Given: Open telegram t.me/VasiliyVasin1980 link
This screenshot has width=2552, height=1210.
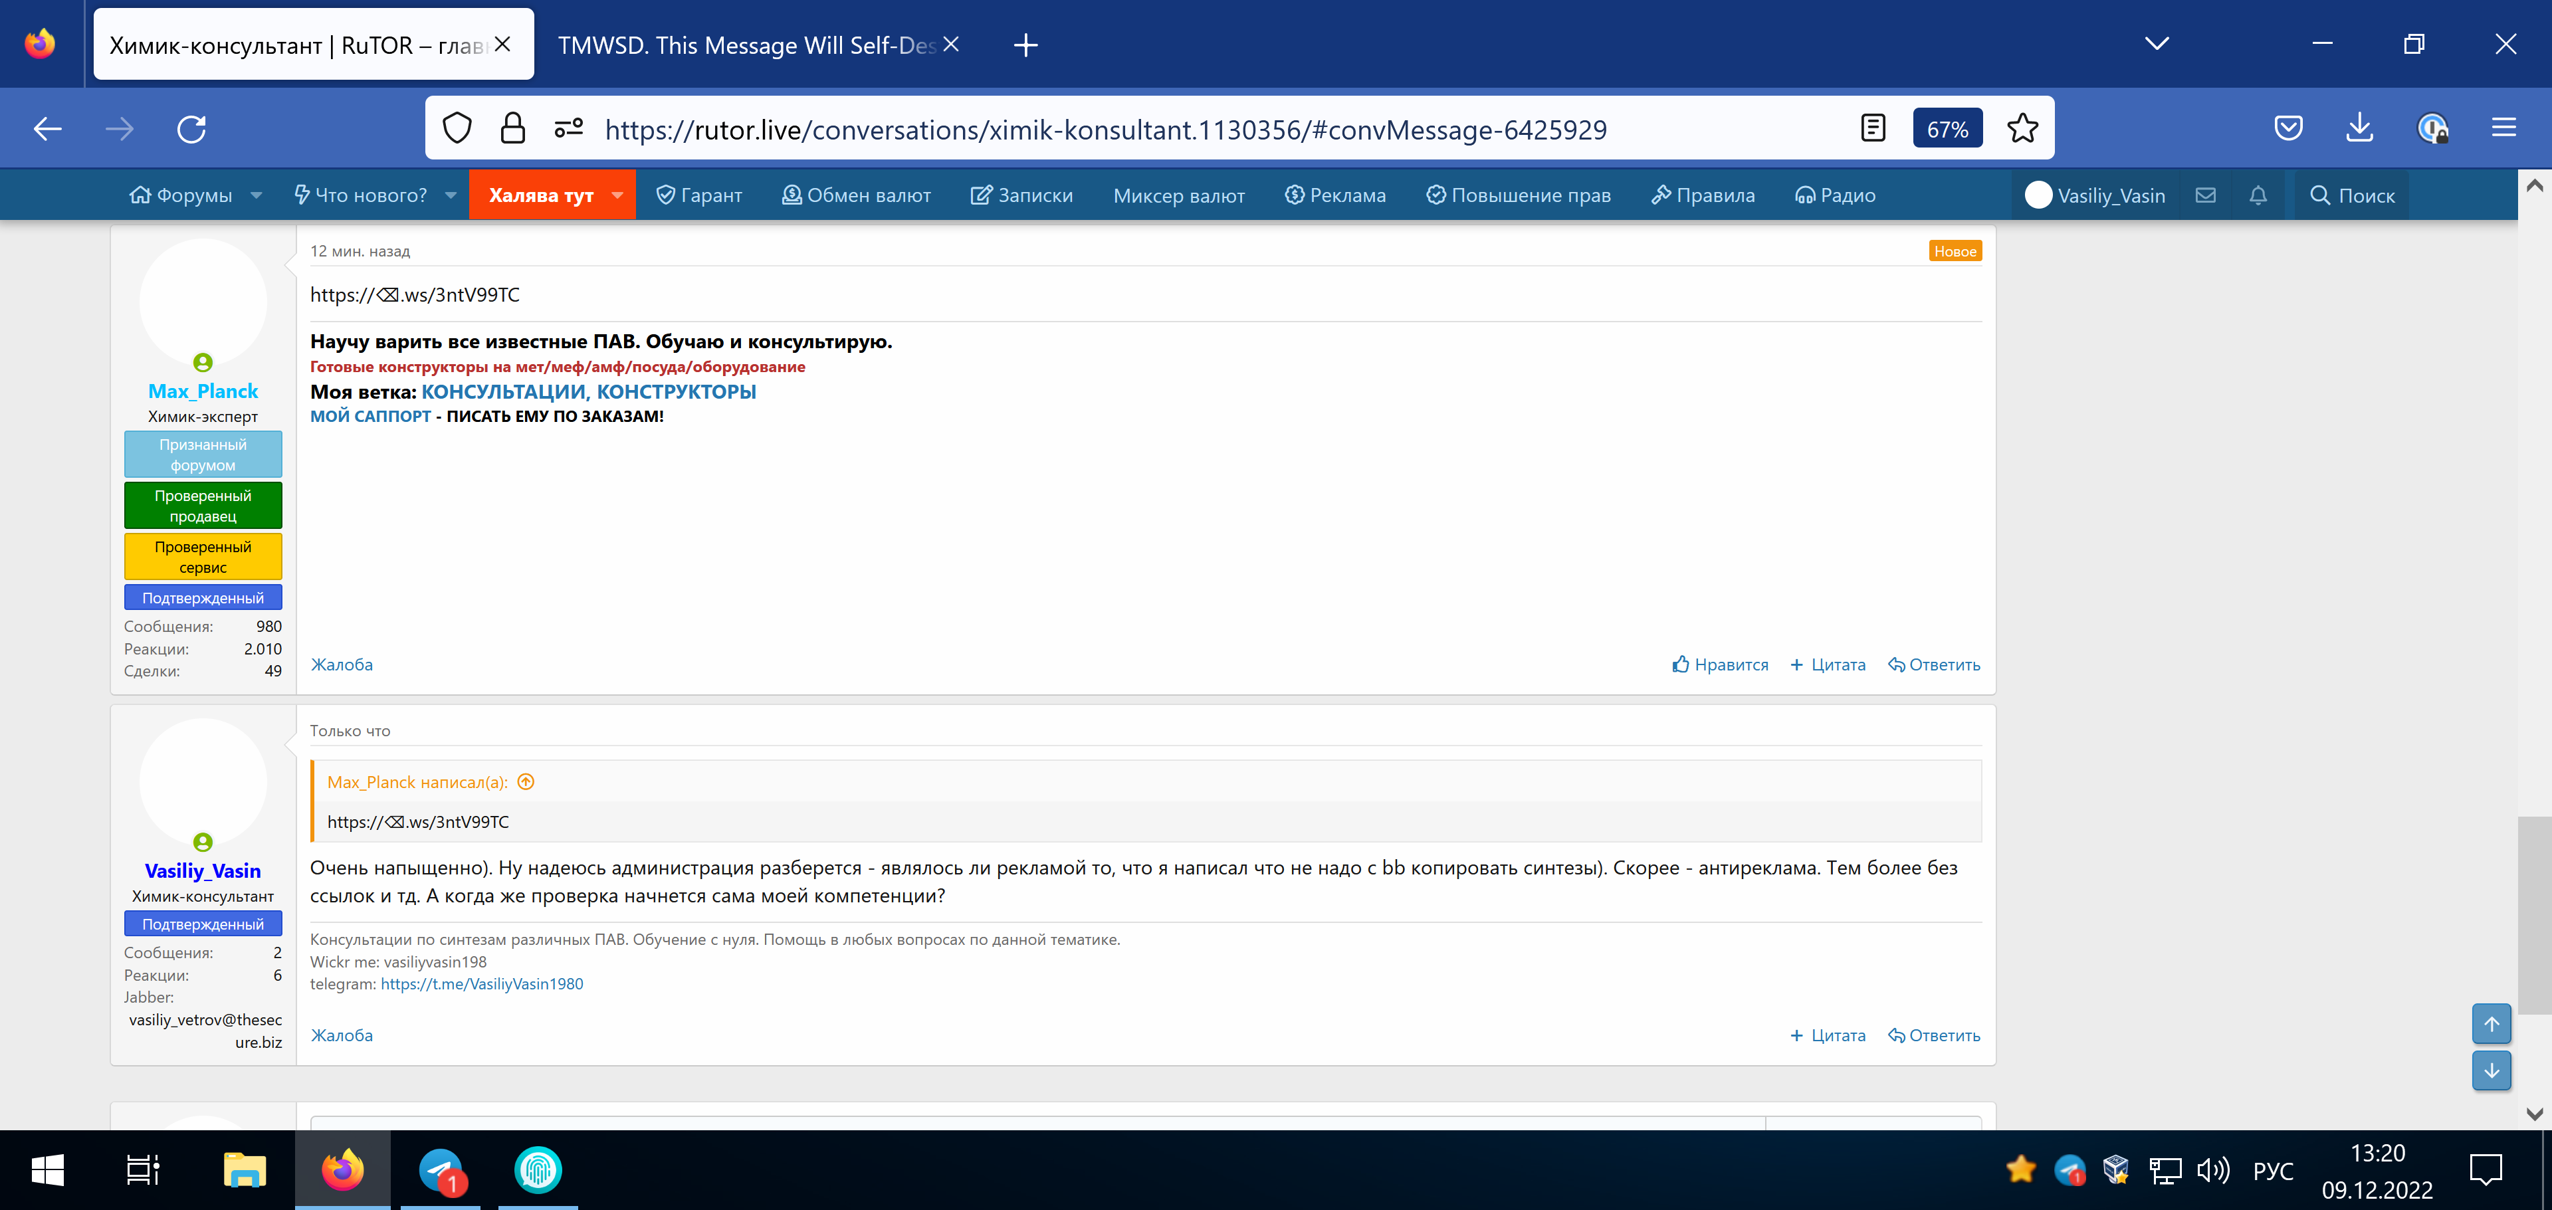Looking at the screenshot, I should [481, 983].
